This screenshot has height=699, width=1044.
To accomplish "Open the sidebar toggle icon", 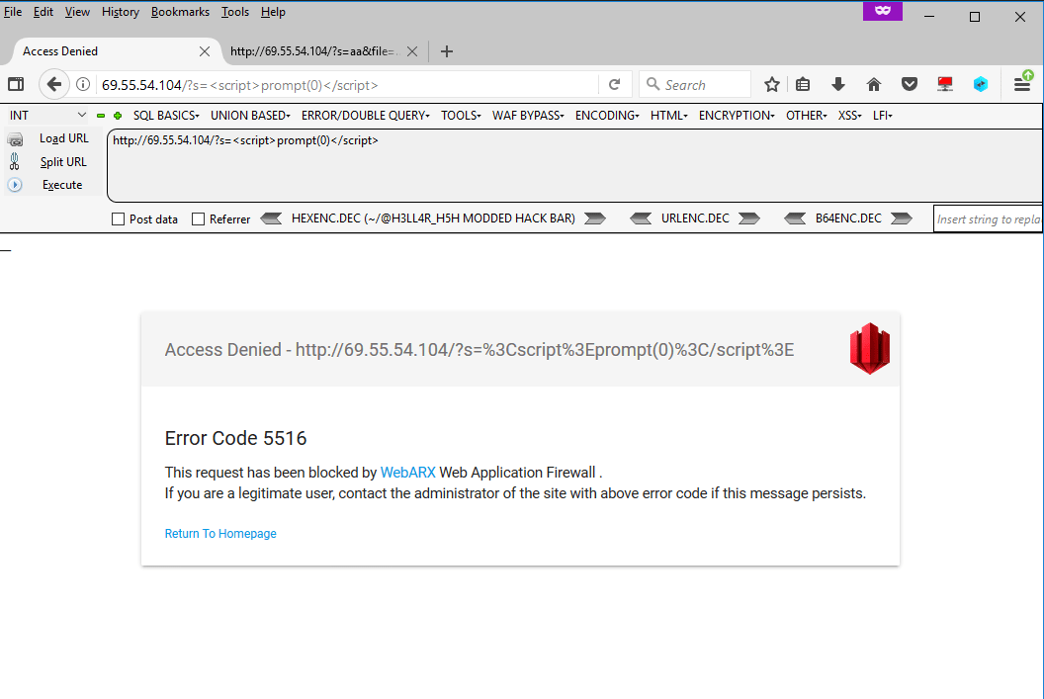I will [x=15, y=85].
